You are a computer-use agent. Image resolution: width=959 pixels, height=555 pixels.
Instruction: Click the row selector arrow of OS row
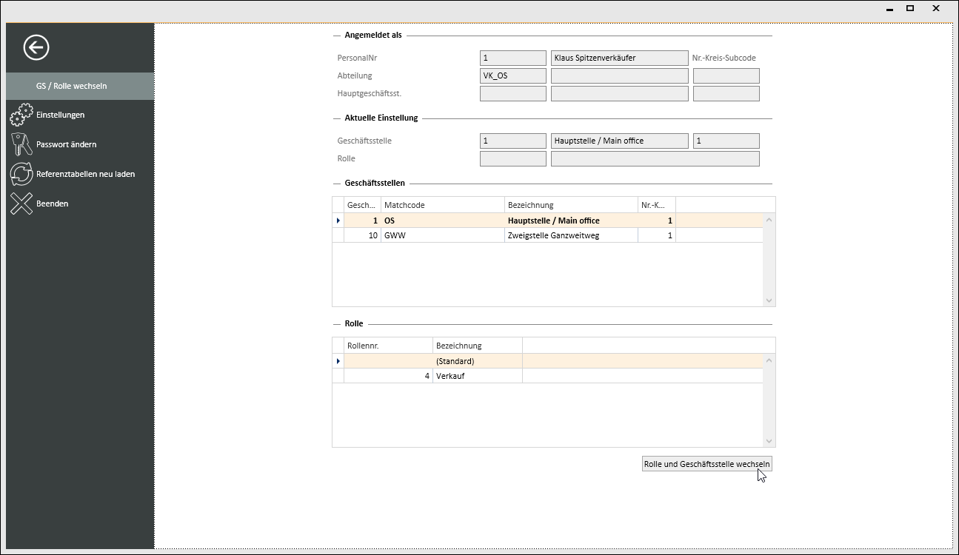click(338, 221)
